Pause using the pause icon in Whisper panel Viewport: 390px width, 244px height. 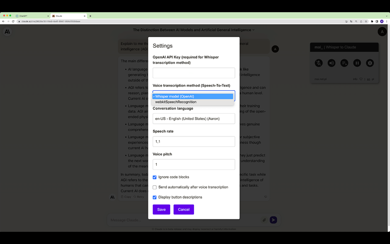[357, 63]
